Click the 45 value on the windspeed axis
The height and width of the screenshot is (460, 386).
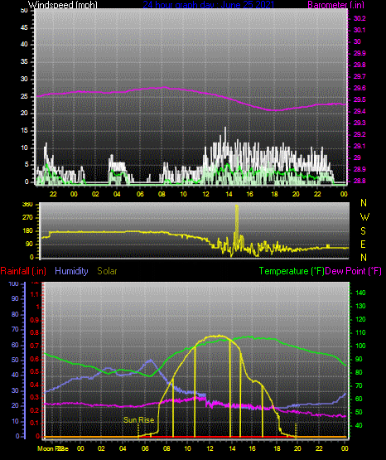pyautogui.click(x=24, y=28)
